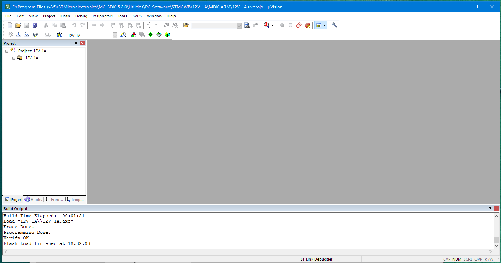The image size is (501, 263).
Task: Collapse the Project: 12V-1A tree node
Action: pos(7,51)
